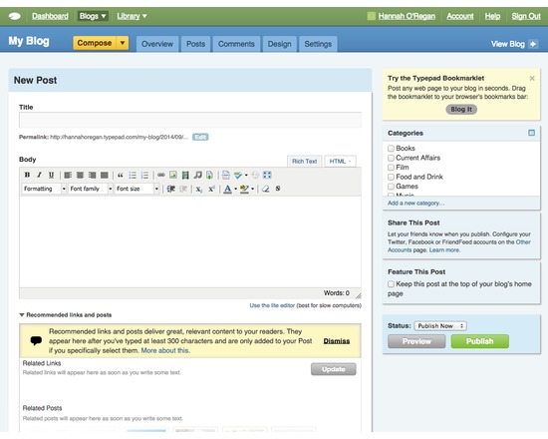The width and height of the screenshot is (548, 439).
Task: Apply the text color A swatch
Action: [227, 189]
